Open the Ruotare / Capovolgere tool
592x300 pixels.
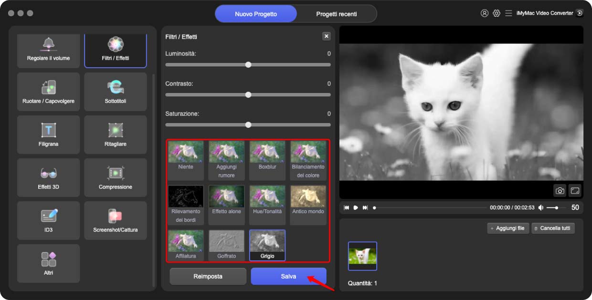point(48,92)
